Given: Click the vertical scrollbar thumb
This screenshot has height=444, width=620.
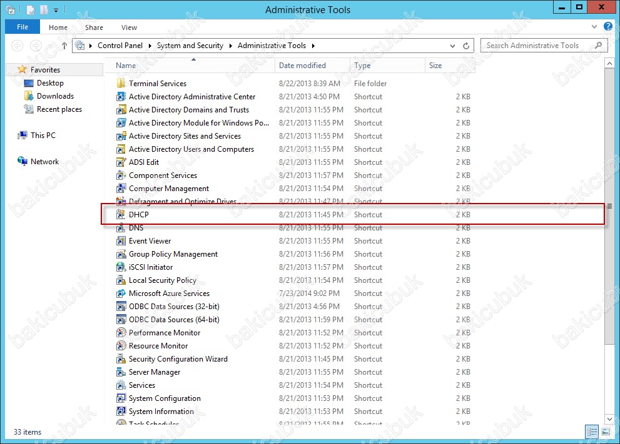Looking at the screenshot, I should 609,206.
